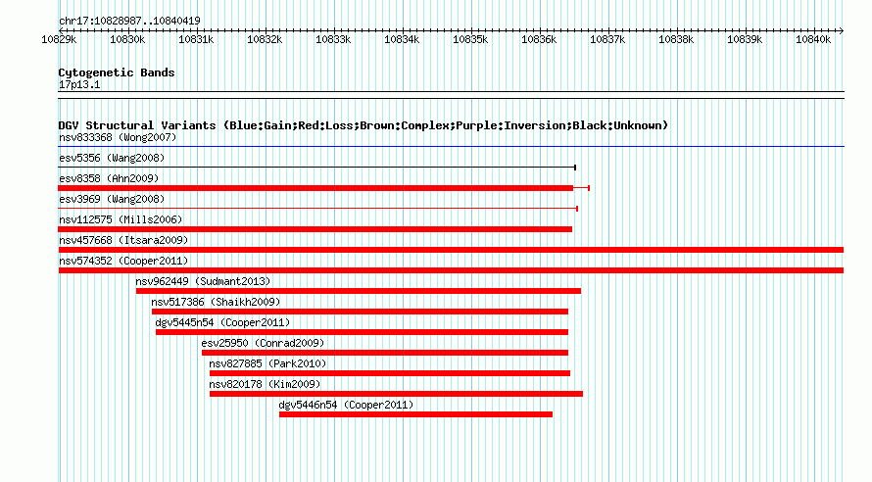Viewport: 872px width, 482px height.
Task: Click the chr17:10828987..10840419 coordinates text
Action: click(x=129, y=21)
